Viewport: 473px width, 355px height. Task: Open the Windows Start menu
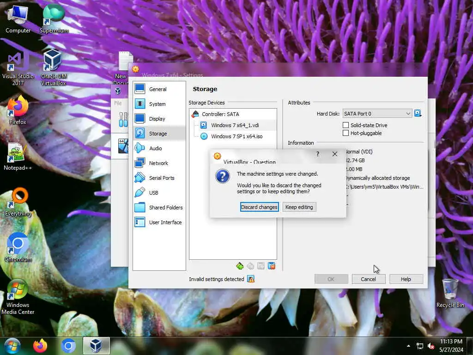click(x=12, y=346)
